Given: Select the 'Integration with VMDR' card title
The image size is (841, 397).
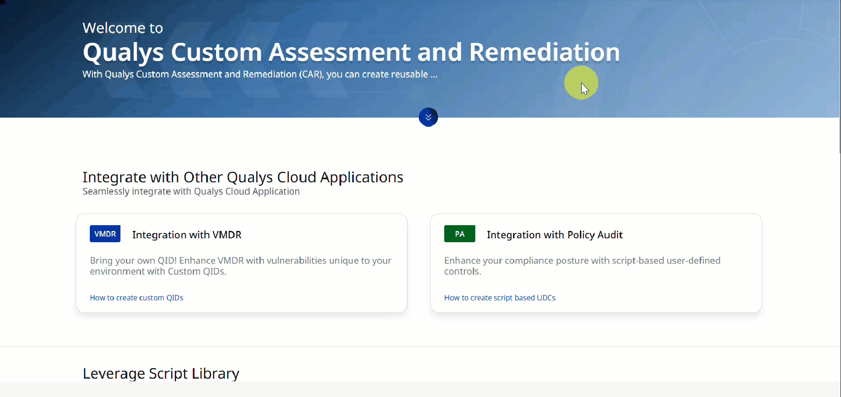Looking at the screenshot, I should pos(187,235).
